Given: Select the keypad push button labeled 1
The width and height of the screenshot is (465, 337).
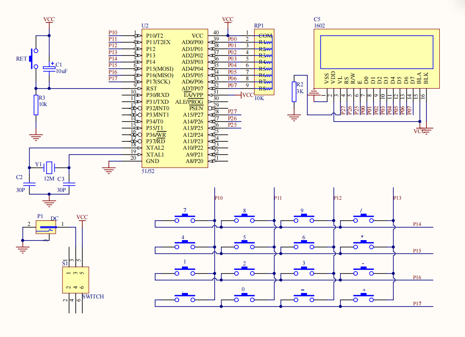Looking at the screenshot, I should (185, 271).
